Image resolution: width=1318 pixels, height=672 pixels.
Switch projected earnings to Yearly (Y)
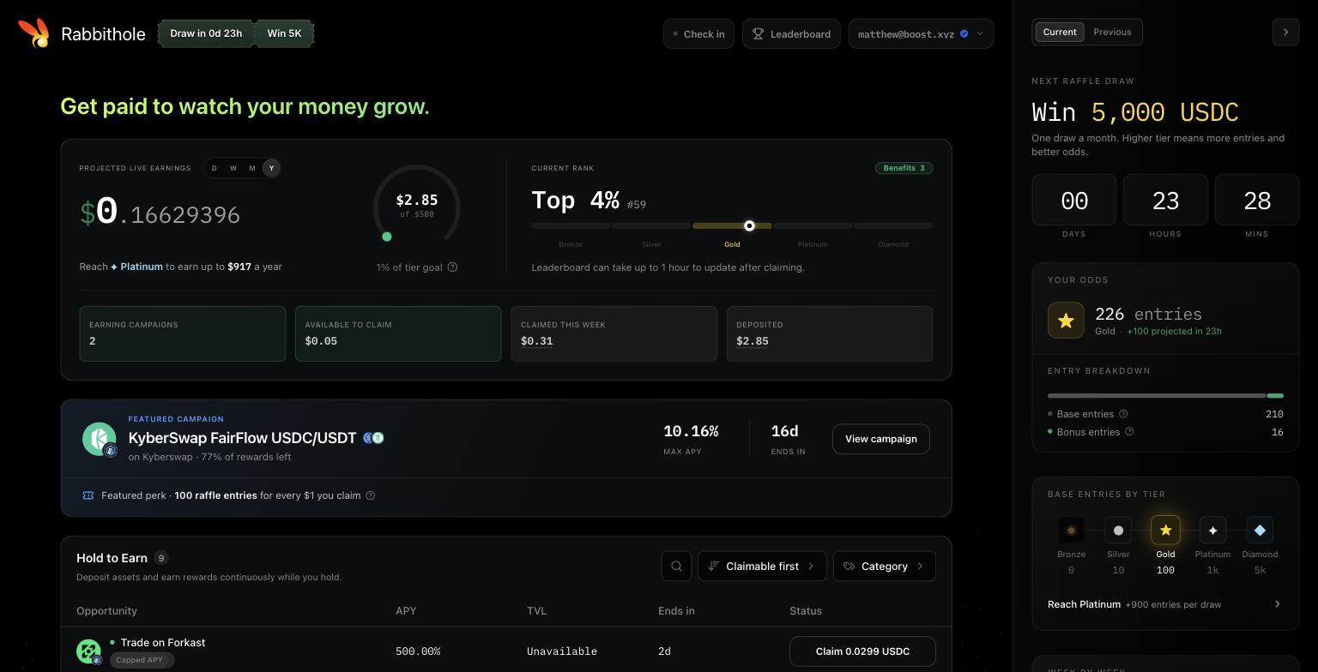point(271,168)
